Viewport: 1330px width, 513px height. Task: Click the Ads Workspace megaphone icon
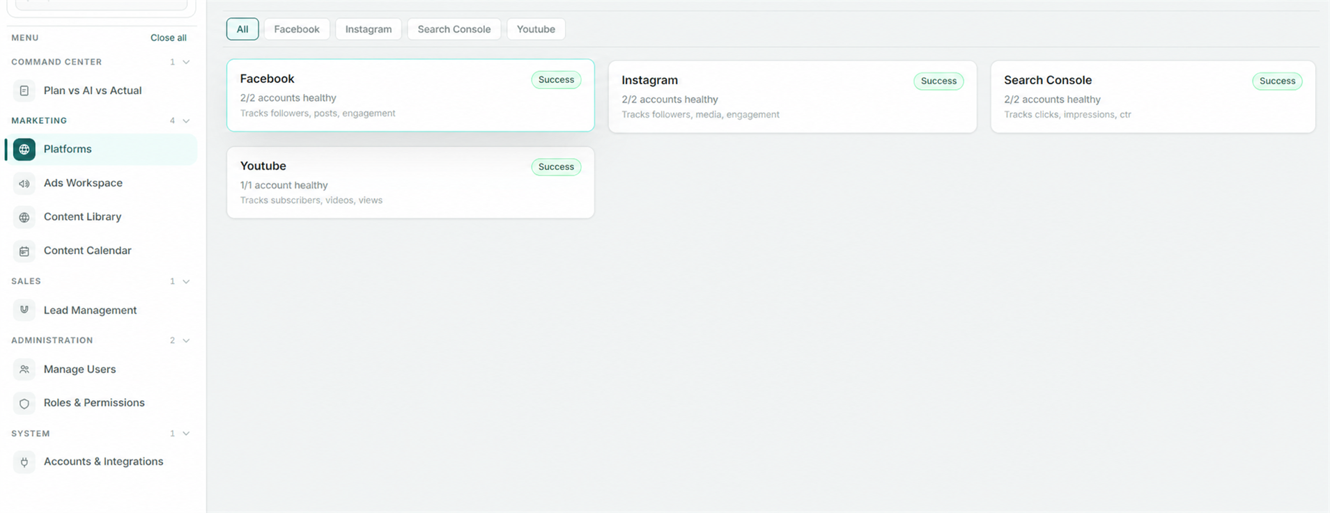24,183
